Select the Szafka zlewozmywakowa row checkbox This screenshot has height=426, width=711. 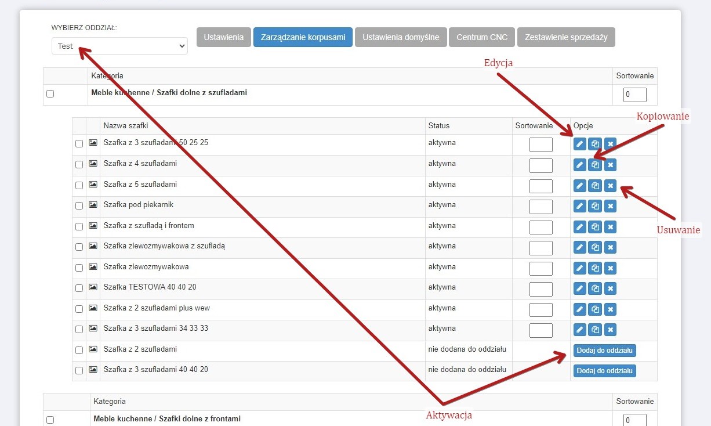(x=79, y=268)
